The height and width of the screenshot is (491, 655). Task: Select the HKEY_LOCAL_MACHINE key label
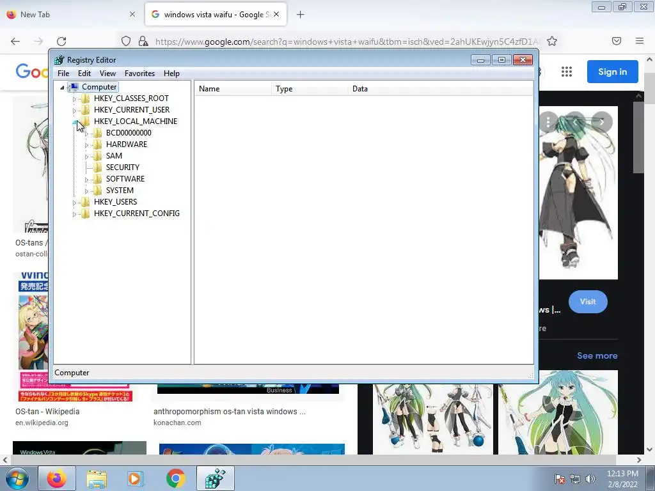click(136, 121)
